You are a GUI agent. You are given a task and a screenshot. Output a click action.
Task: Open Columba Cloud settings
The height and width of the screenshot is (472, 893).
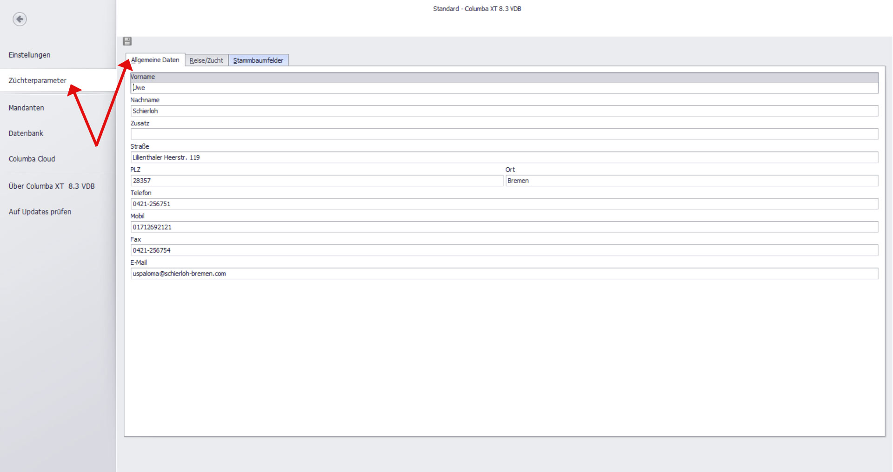pos(32,159)
